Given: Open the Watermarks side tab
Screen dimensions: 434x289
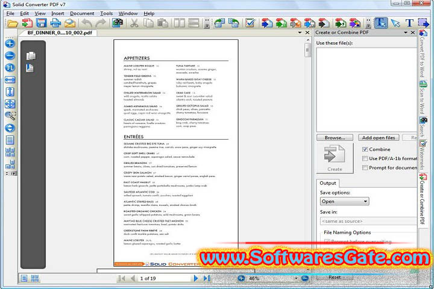Looking at the screenshot, I should coord(423,157).
